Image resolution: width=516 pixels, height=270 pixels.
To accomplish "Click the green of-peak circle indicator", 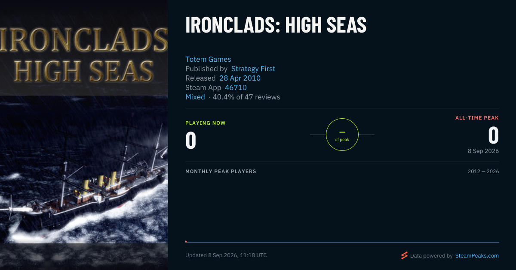I will (x=342, y=135).
